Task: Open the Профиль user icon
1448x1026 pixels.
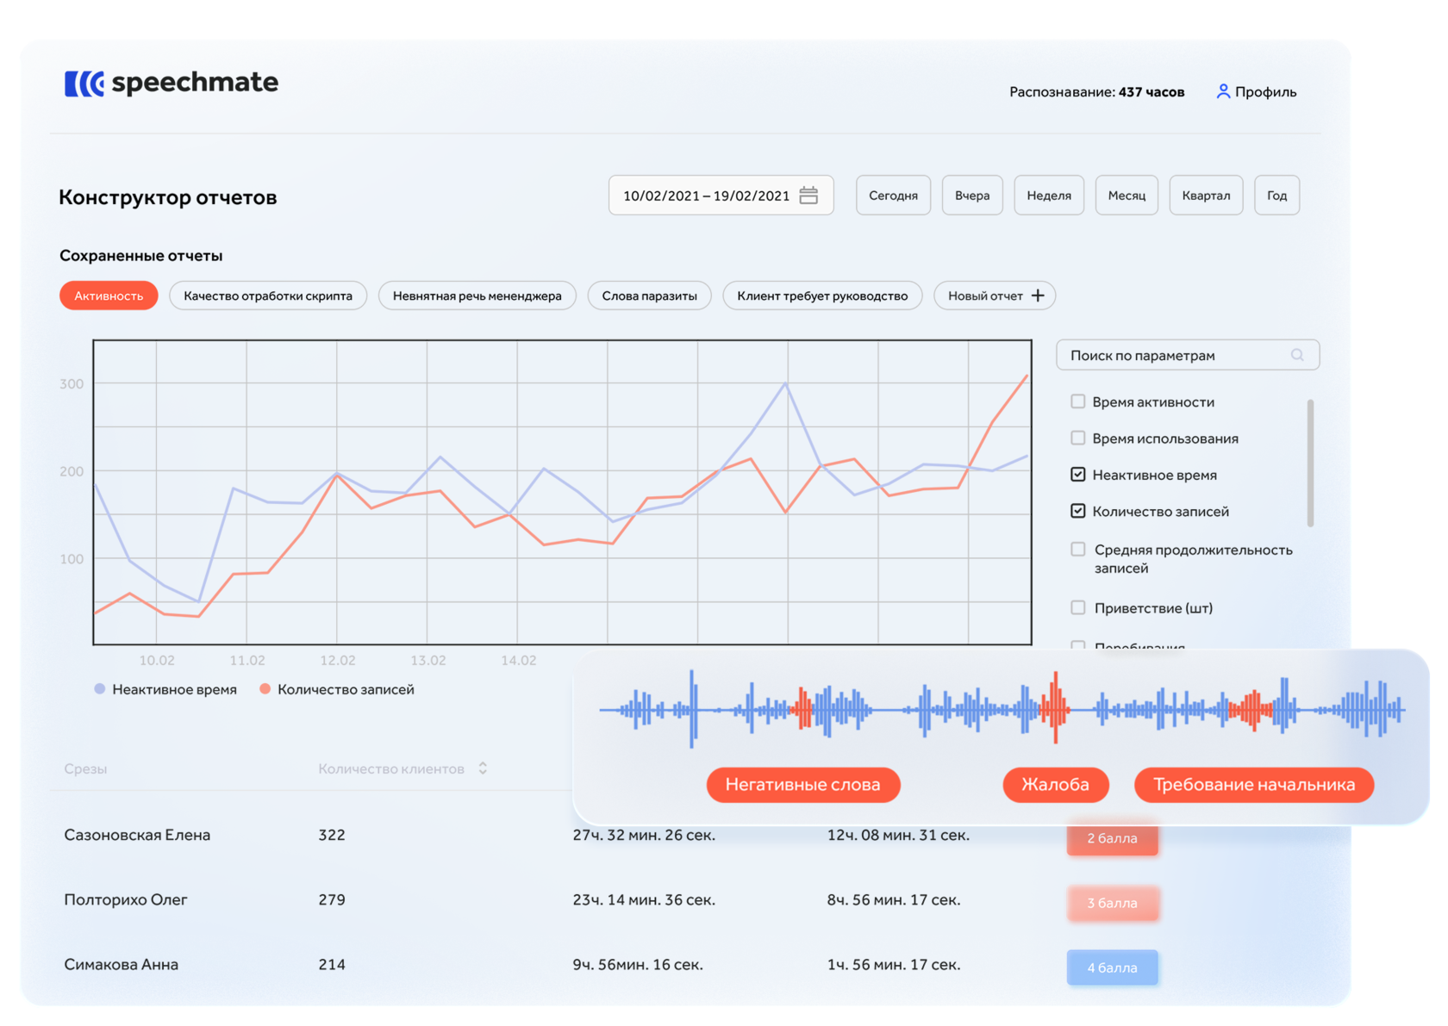Action: (1222, 90)
